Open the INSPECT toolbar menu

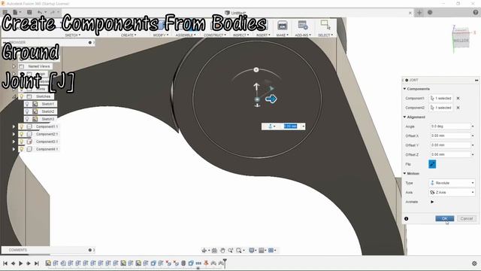click(x=240, y=35)
